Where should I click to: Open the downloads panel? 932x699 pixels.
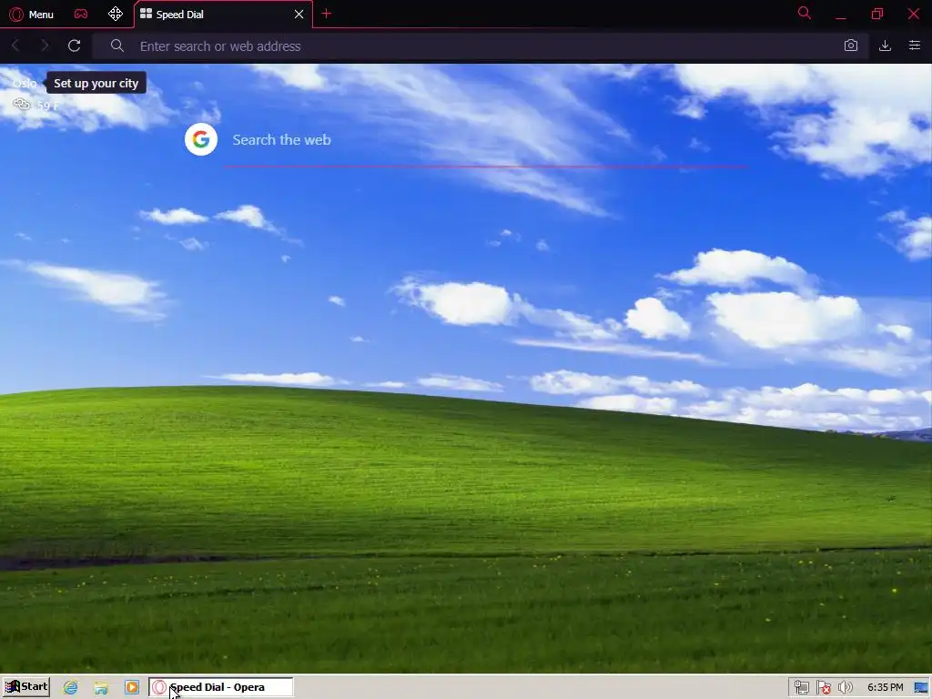point(885,46)
